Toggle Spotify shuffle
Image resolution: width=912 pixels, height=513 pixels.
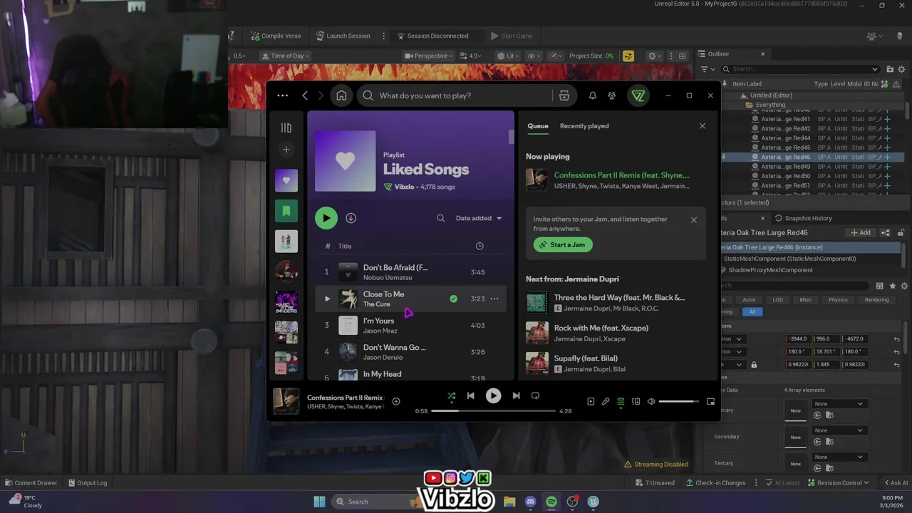coord(451,395)
